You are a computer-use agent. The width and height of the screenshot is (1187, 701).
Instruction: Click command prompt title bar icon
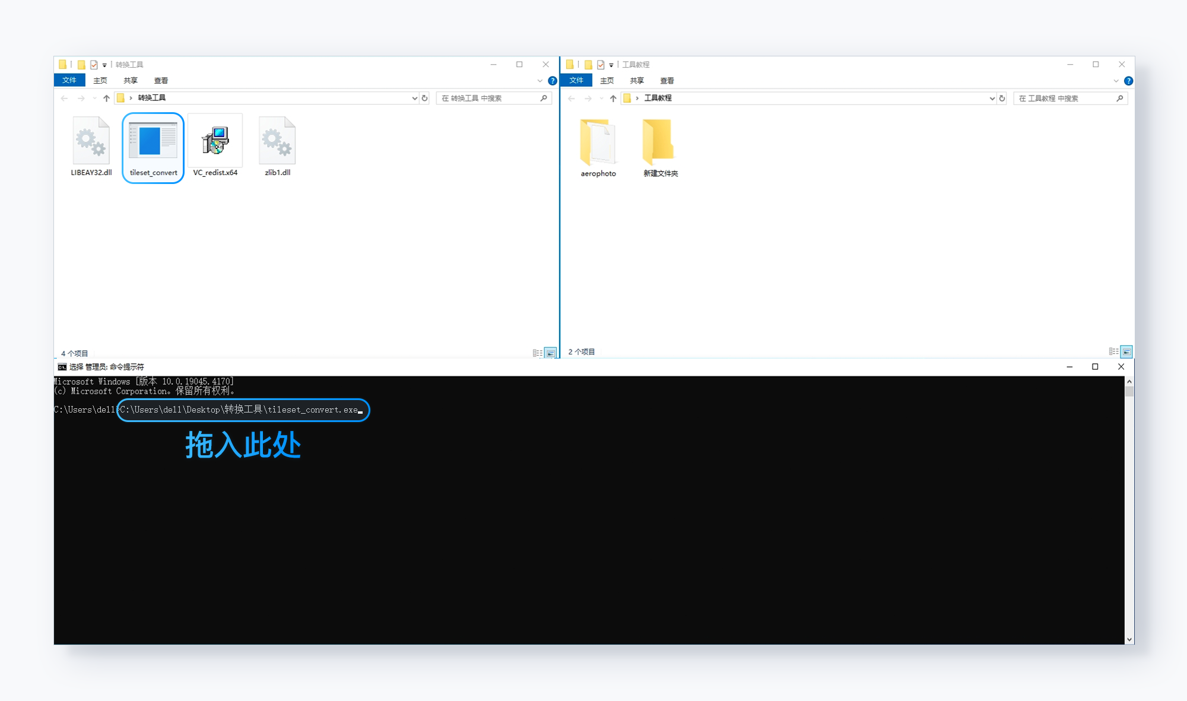pyautogui.click(x=62, y=367)
